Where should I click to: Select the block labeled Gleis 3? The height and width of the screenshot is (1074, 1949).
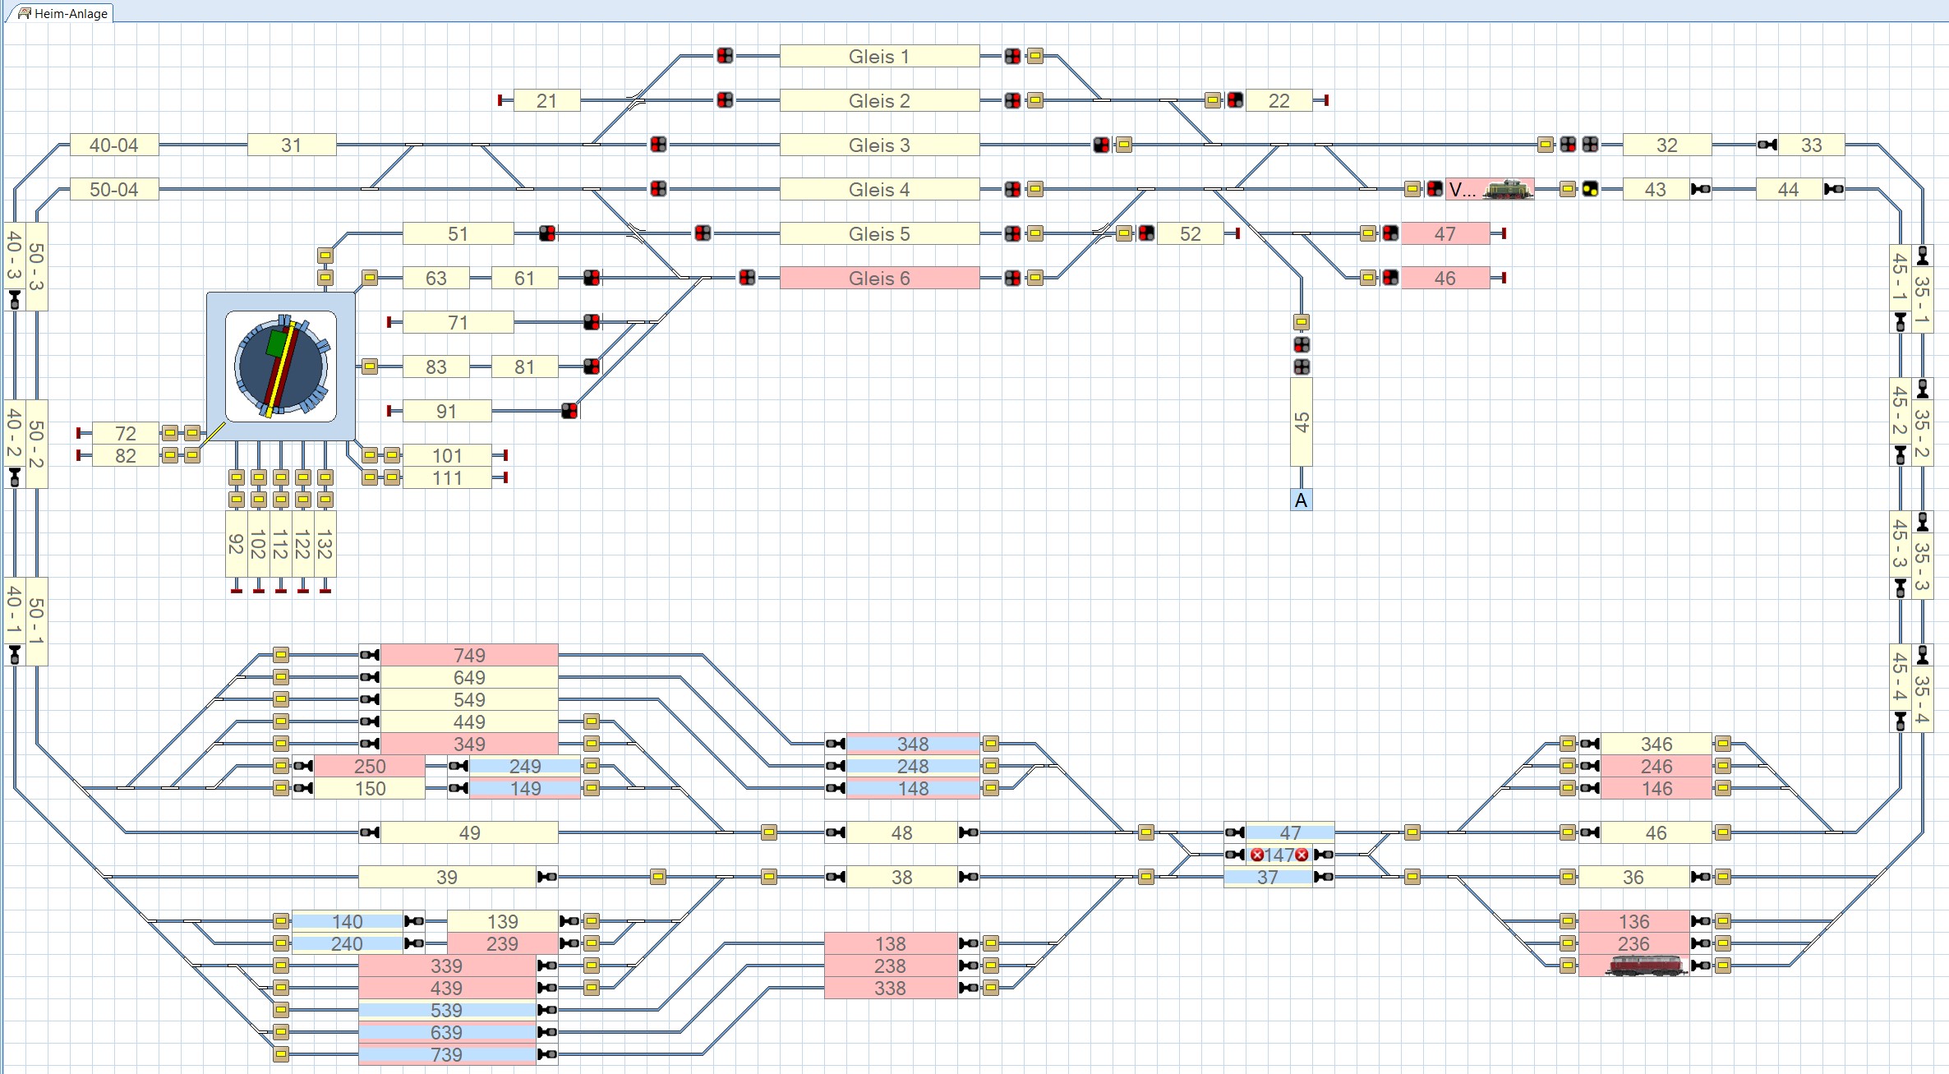[x=878, y=145]
